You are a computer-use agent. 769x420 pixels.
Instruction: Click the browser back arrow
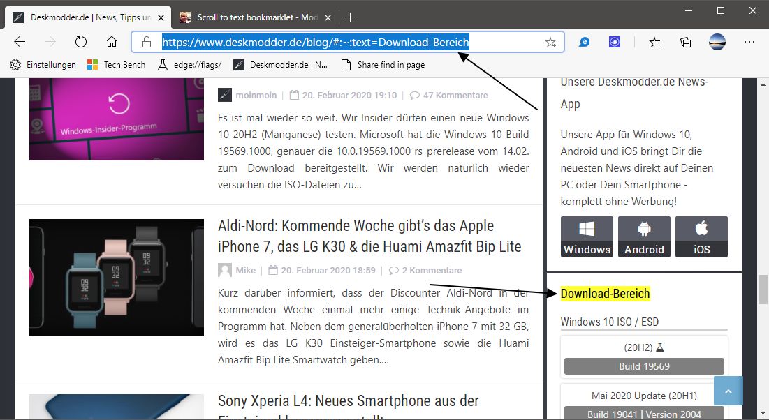pos(20,42)
